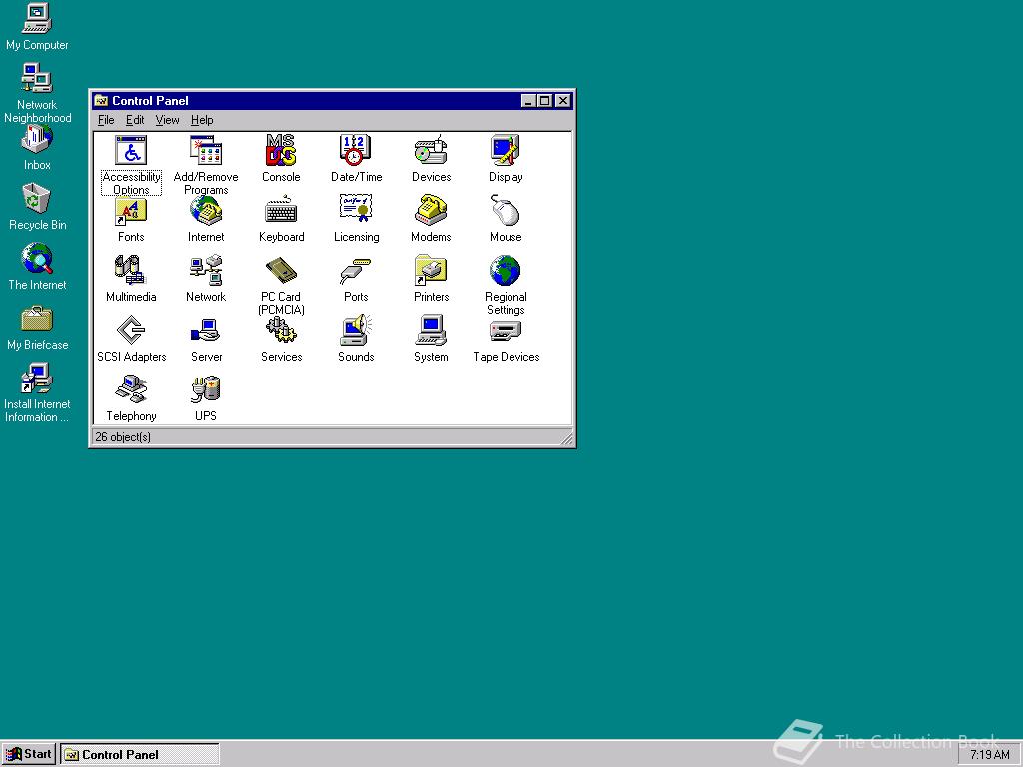The width and height of the screenshot is (1023, 767).
Task: Click the window icon in Control Panel title bar
Action: [101, 101]
